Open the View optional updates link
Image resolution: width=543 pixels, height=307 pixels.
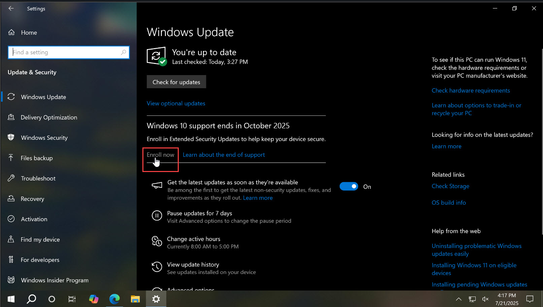point(176,103)
